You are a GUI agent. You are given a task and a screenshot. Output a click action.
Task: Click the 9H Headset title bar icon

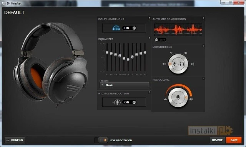click(x=4, y=3)
